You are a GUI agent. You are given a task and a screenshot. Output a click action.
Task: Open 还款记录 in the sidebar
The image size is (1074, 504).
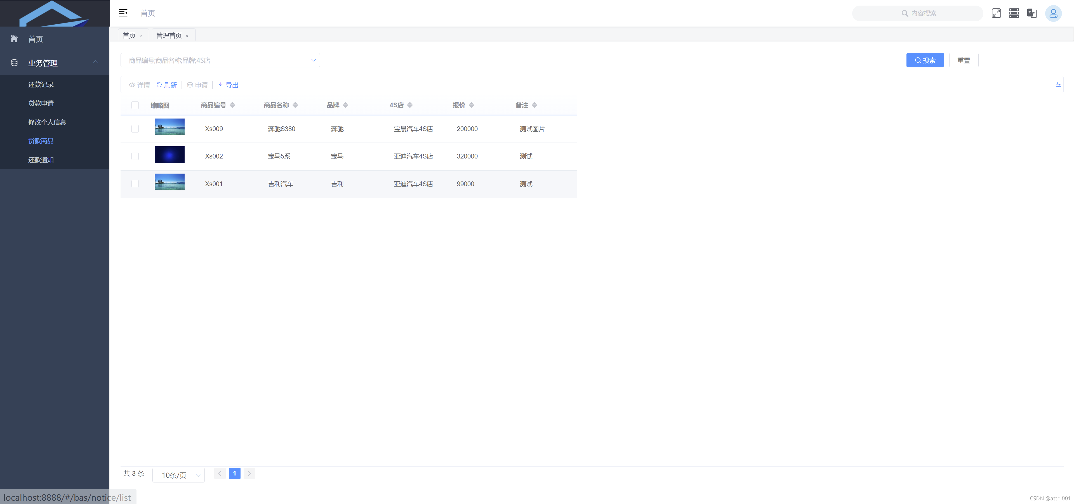(x=41, y=84)
